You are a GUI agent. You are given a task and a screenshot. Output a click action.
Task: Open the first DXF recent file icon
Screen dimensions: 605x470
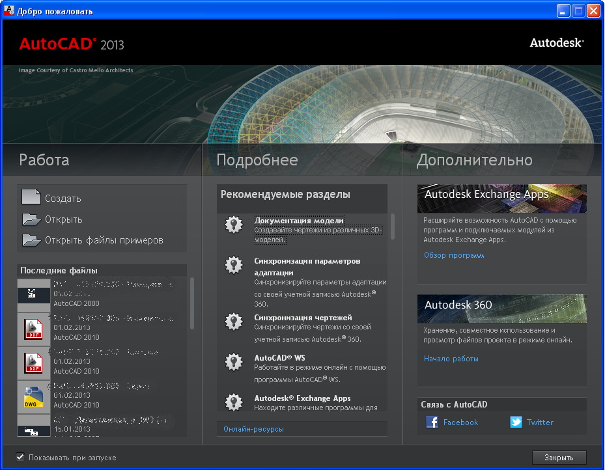[34, 329]
